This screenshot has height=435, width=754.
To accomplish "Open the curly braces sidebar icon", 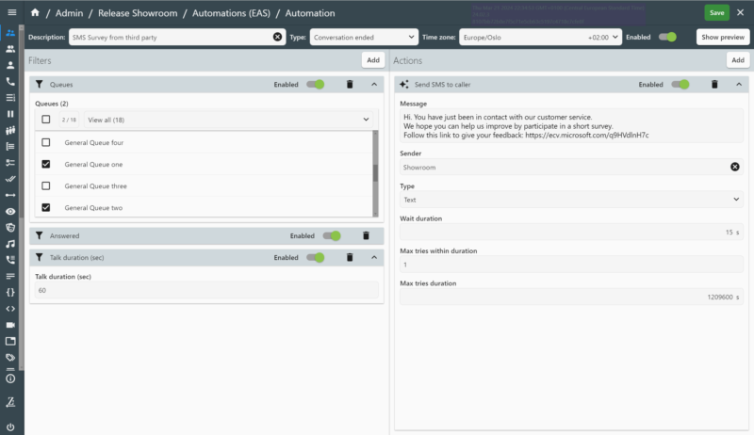I will [x=10, y=292].
